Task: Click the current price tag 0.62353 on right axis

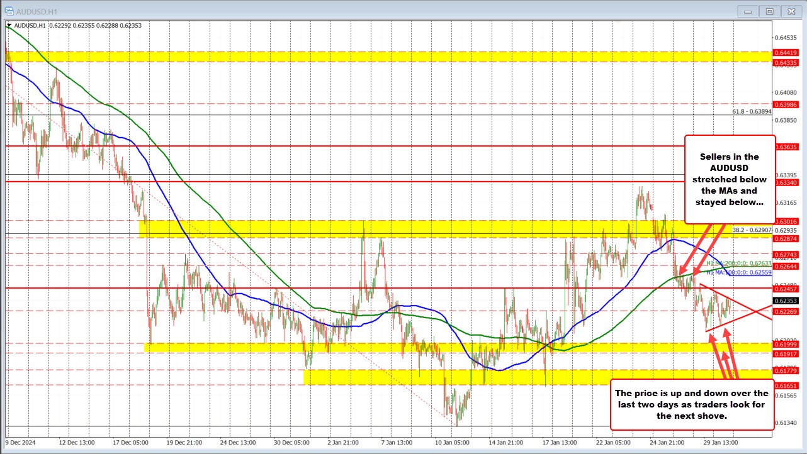Action: [784, 301]
